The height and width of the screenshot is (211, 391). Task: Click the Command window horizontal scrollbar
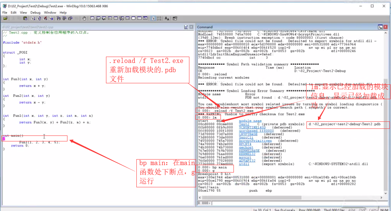(x=291, y=198)
